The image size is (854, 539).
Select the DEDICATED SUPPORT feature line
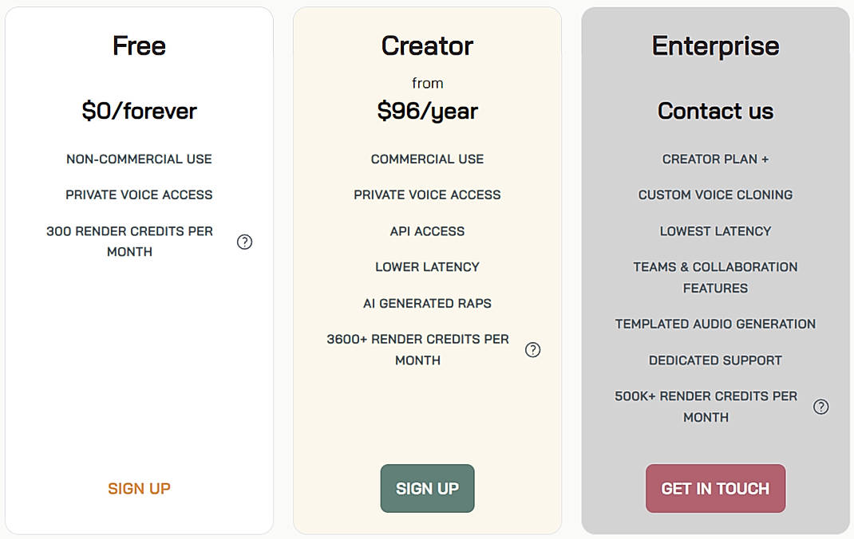tap(715, 360)
